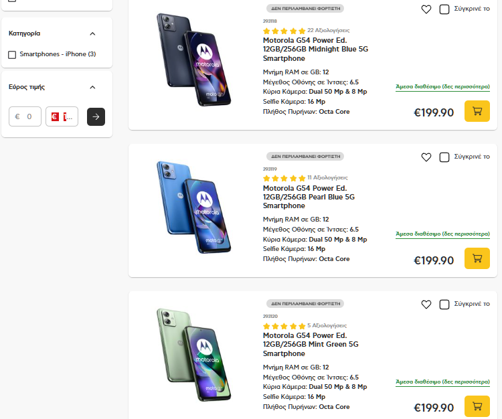Screen dimensions: 502x419
Task: Open Motorola G54 Midnight Blue product title
Action: pos(315,49)
